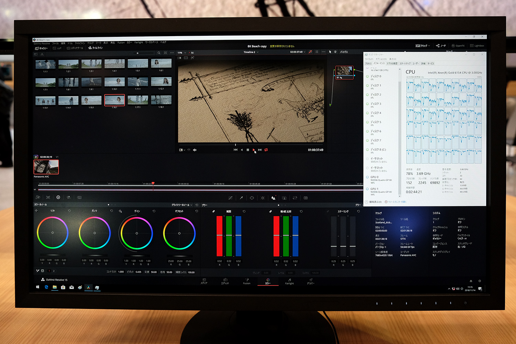Click the red play forward control
Screen dimensions: 516x344
click(x=254, y=150)
